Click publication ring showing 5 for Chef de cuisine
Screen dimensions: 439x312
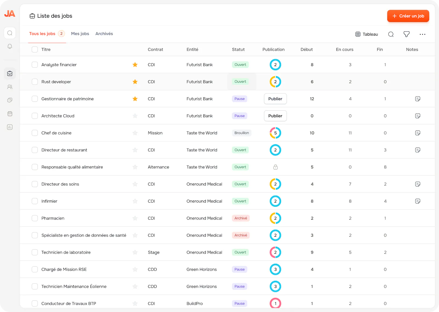tap(275, 133)
